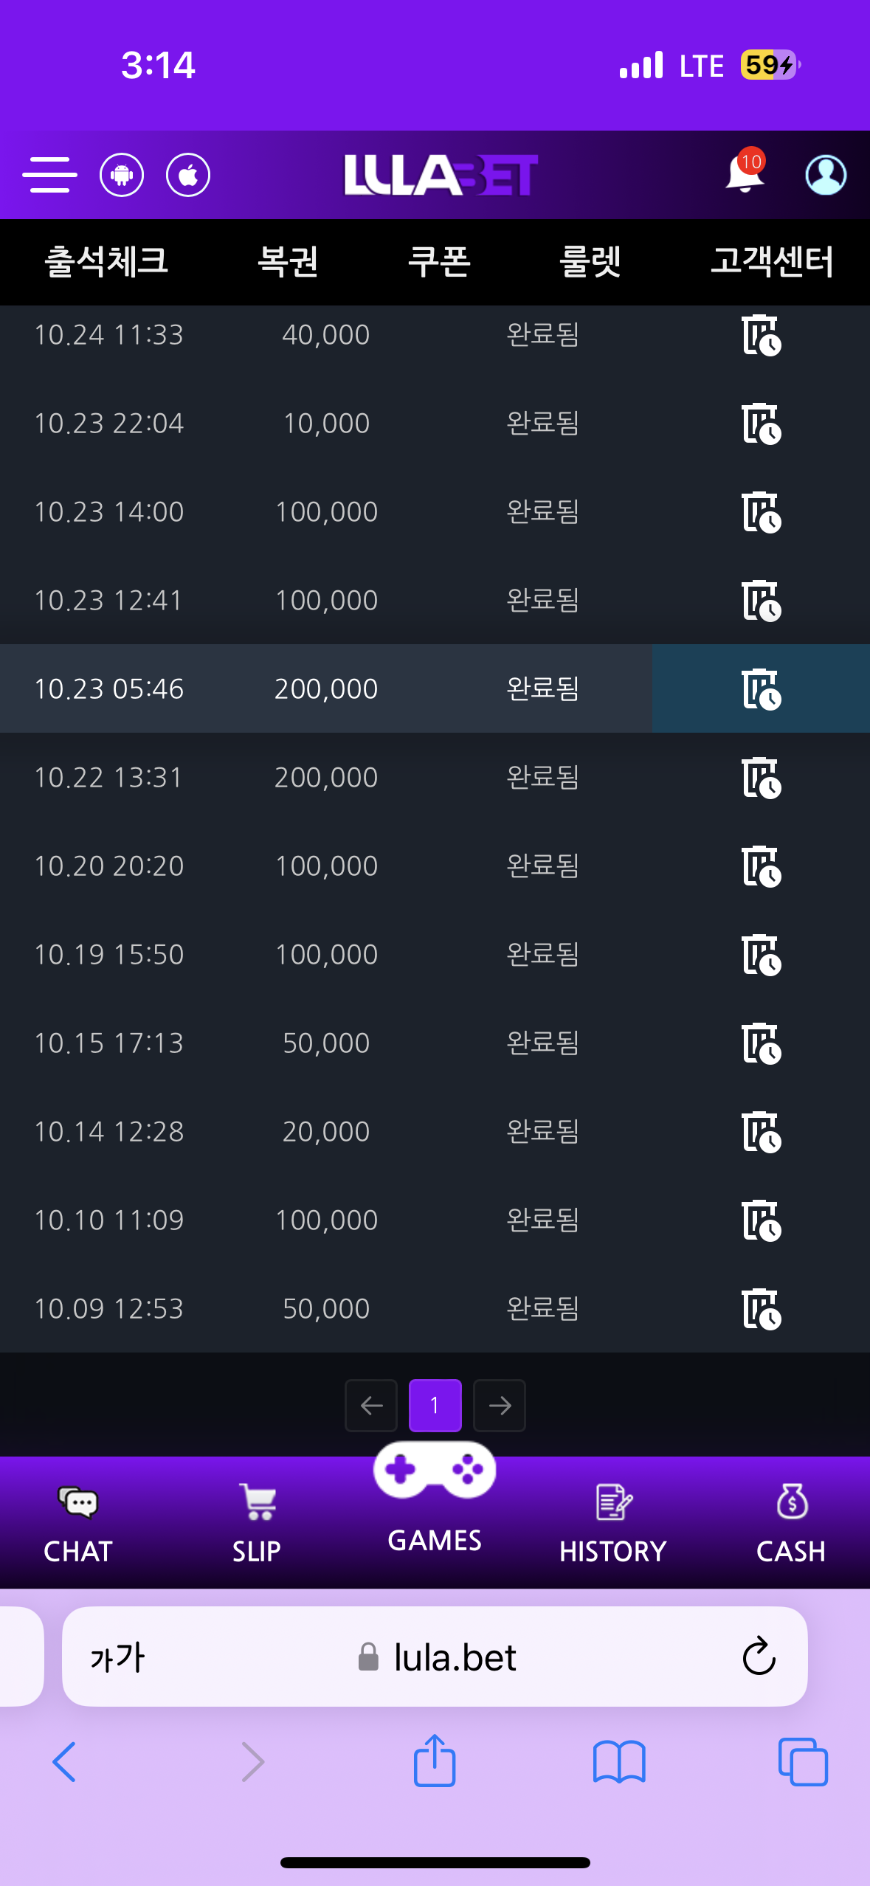Tap the Android app download icon
The width and height of the screenshot is (870, 1886).
(122, 175)
